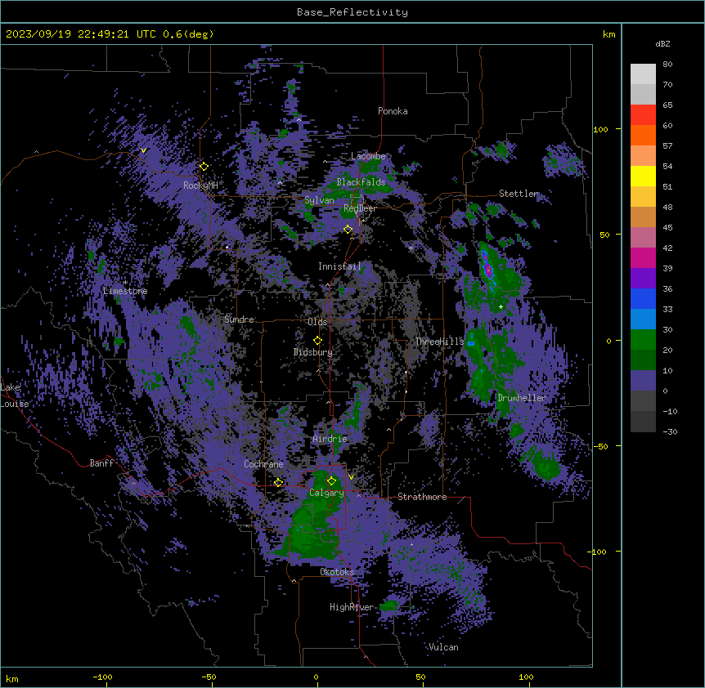The height and width of the screenshot is (688, 705).
Task: Click the Okotoks town label
Action: click(x=337, y=572)
